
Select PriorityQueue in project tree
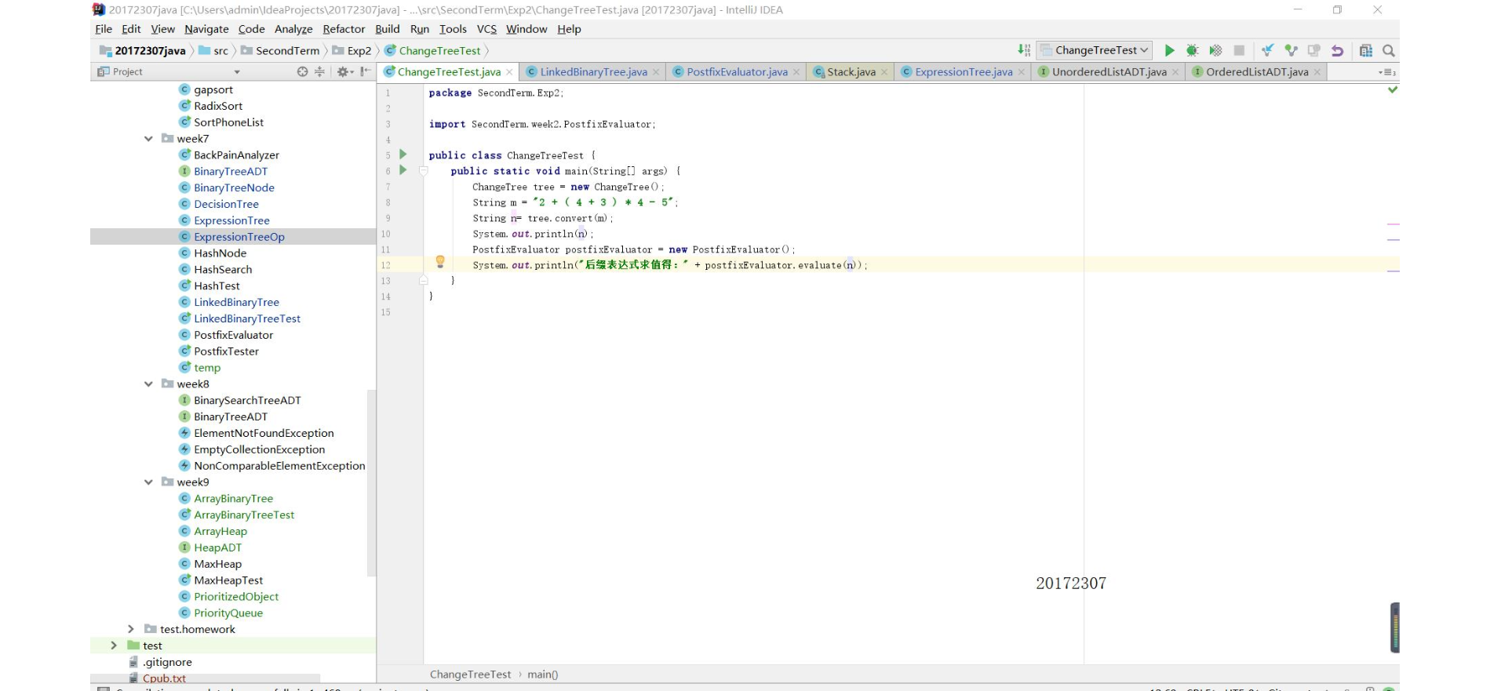point(228,613)
